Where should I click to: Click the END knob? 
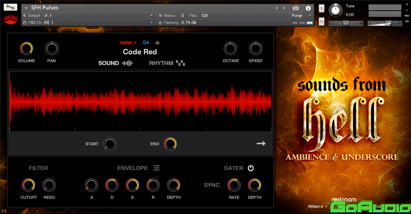point(170,144)
